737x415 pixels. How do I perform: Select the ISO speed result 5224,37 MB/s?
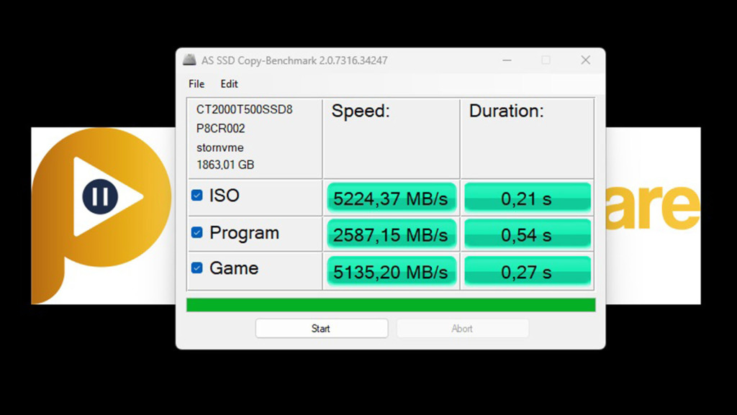pyautogui.click(x=391, y=196)
